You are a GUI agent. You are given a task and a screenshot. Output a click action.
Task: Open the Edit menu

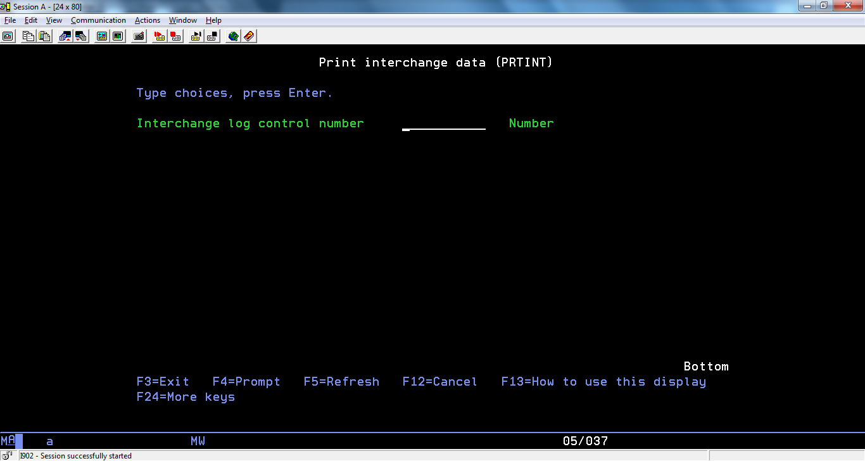click(31, 20)
